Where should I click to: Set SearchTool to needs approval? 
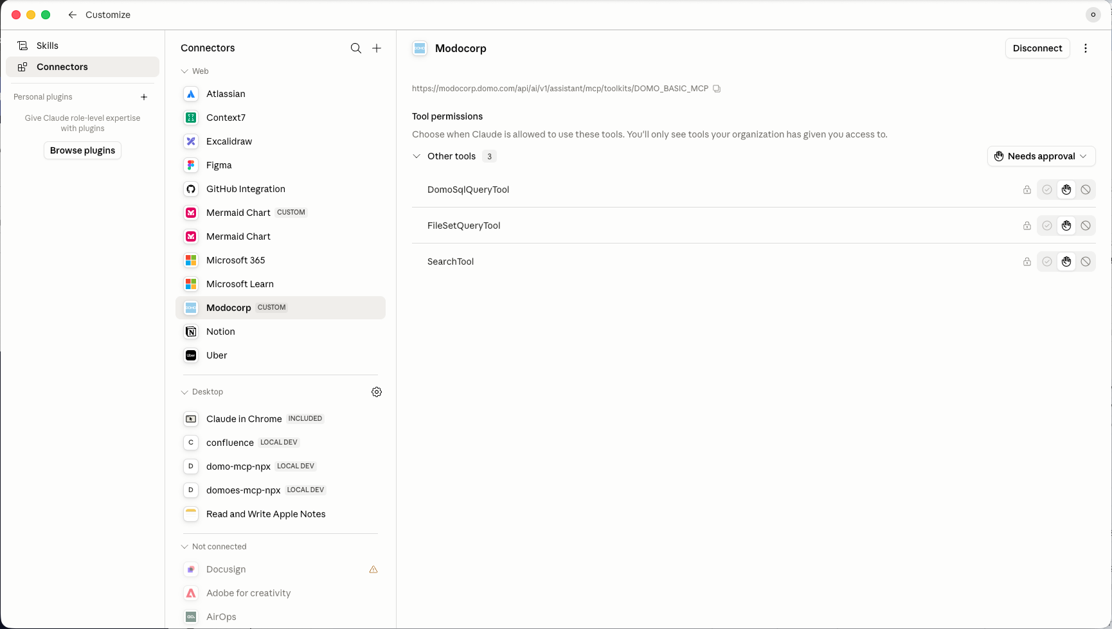coord(1066,261)
